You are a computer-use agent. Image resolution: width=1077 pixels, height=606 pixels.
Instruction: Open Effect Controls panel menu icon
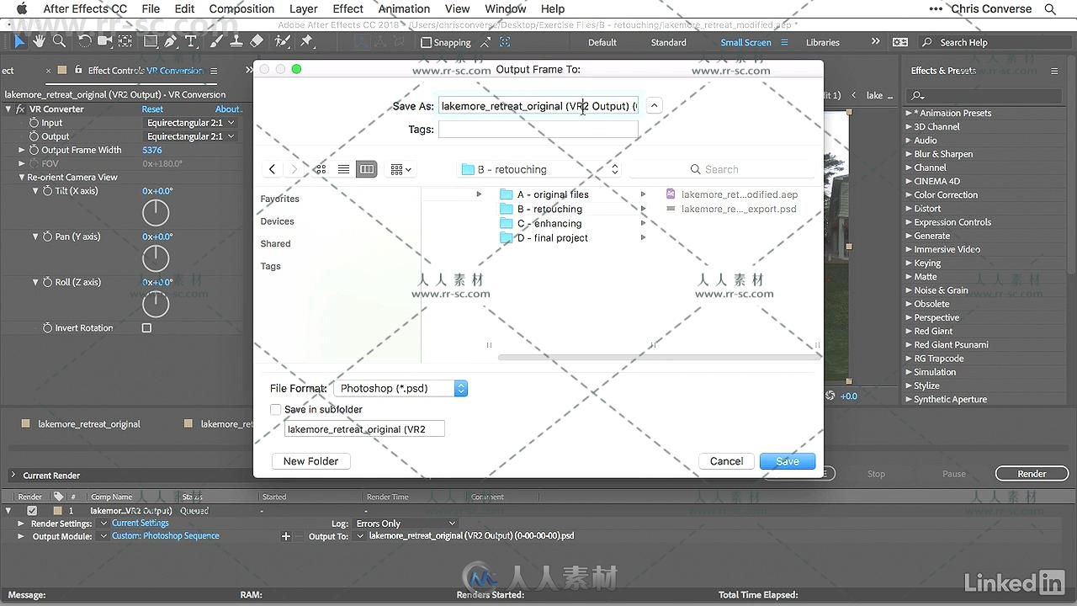[x=214, y=71]
